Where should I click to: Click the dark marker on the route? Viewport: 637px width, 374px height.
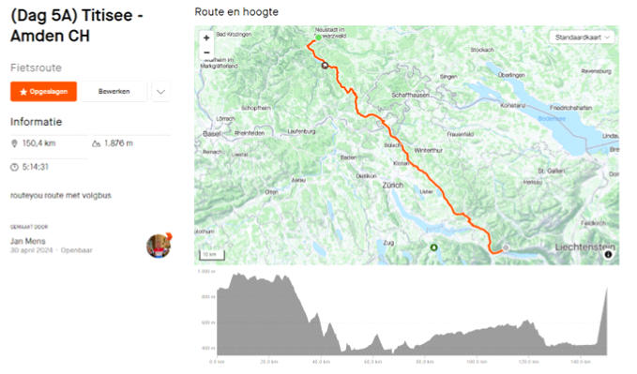pyautogui.click(x=325, y=65)
